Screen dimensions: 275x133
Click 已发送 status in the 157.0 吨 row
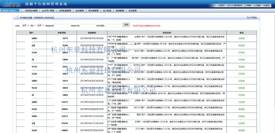pos(242,102)
